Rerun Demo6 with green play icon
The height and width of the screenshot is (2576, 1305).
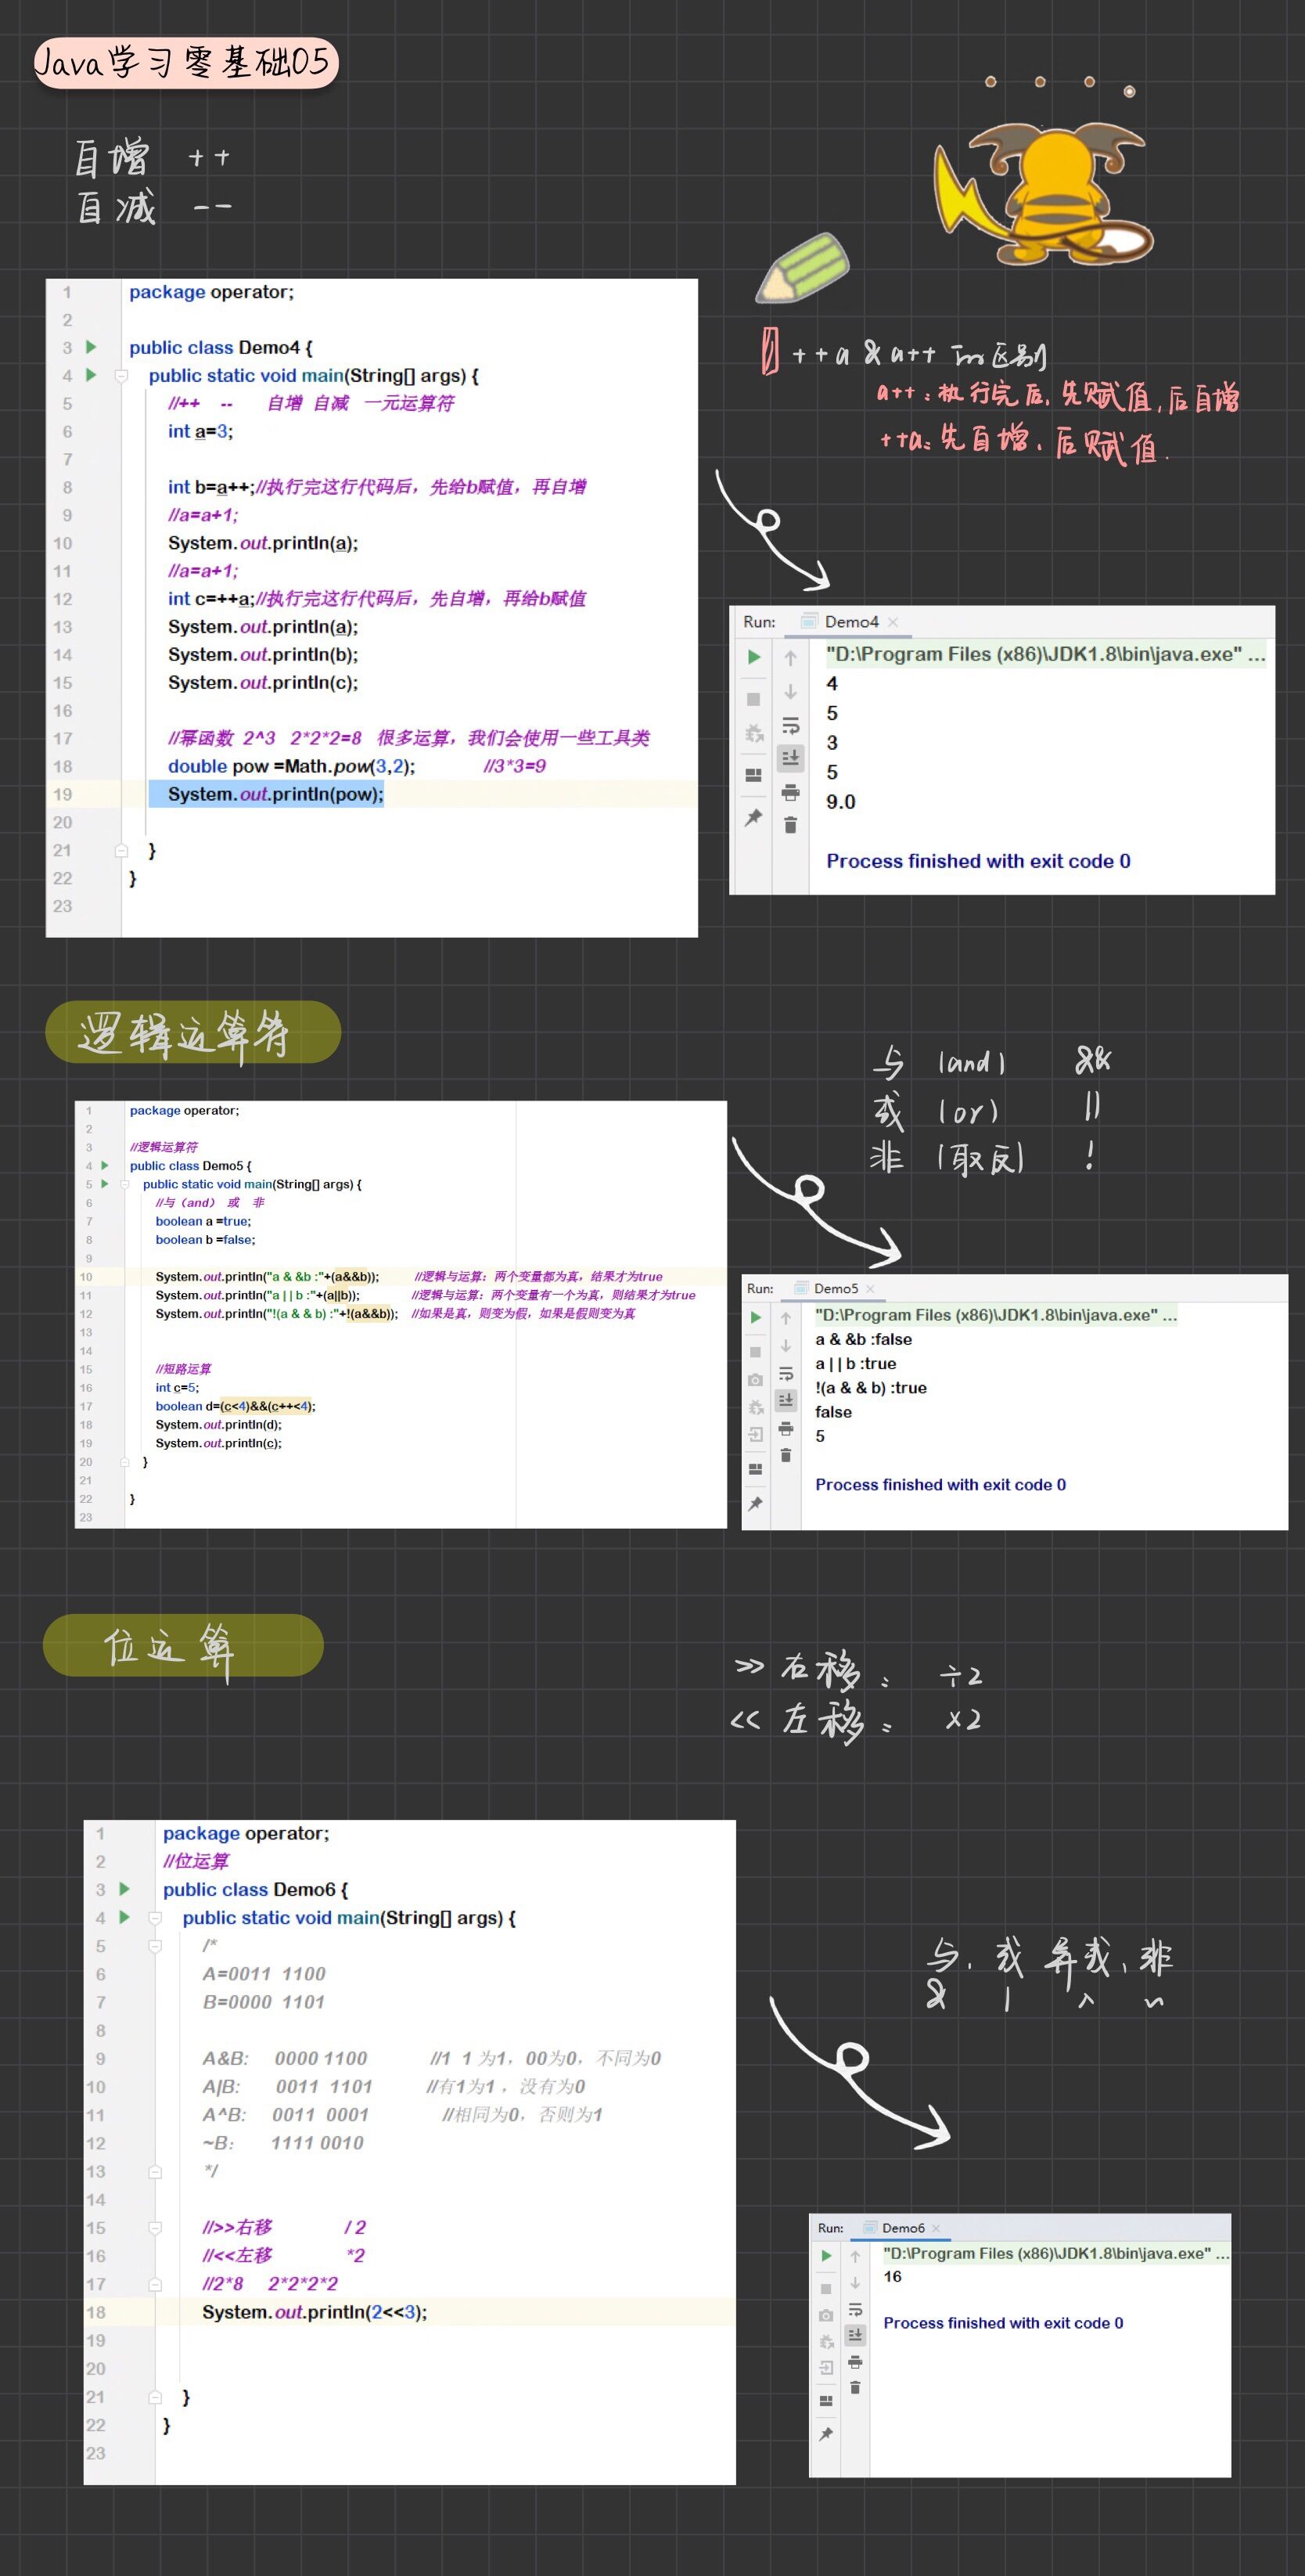point(826,2256)
